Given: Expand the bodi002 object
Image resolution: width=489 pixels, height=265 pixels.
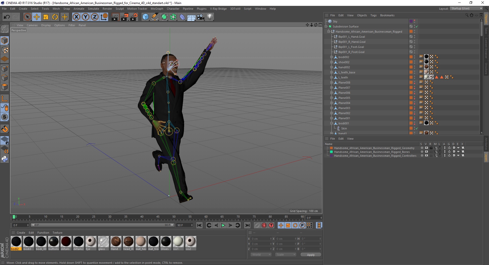Looking at the screenshot, I should 332,57.
